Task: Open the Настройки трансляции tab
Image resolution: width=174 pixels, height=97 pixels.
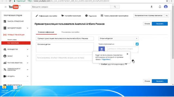Action: [71, 16]
